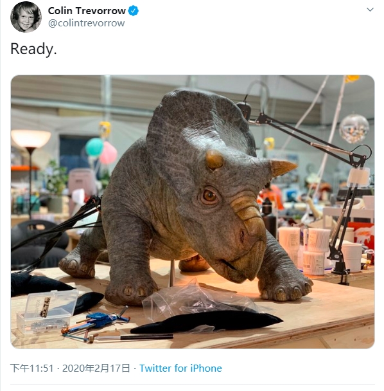The image size is (384, 391).
Task: Open the attached baby triceratops photo
Action: pyautogui.click(x=193, y=212)
